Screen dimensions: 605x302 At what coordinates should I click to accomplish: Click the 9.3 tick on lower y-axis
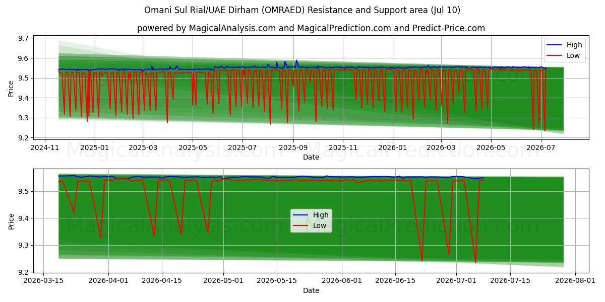[x=24, y=246]
